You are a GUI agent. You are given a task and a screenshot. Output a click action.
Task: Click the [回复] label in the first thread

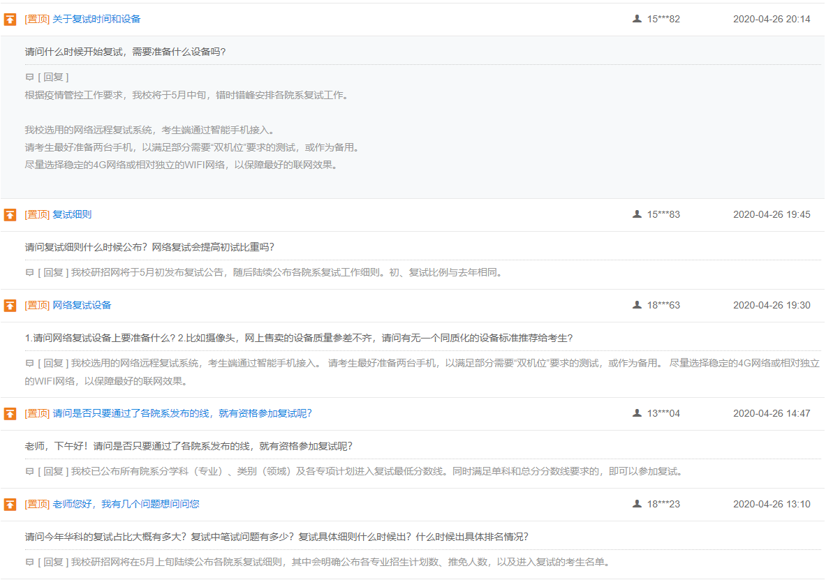point(53,77)
